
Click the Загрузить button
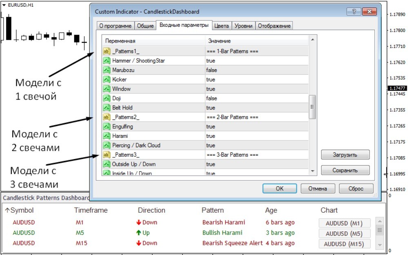tap(345, 155)
